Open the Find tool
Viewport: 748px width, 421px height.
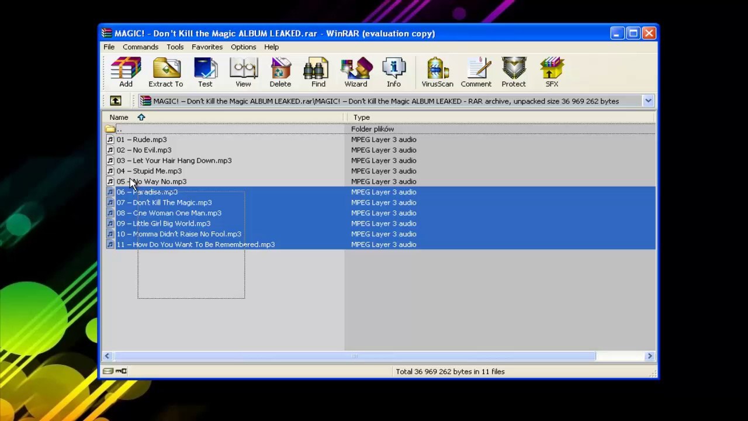pos(318,73)
